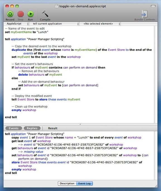The width and height of the screenshot is (161, 191).
Task: Run the script with the green play icon
Action: click(x=30, y=14)
